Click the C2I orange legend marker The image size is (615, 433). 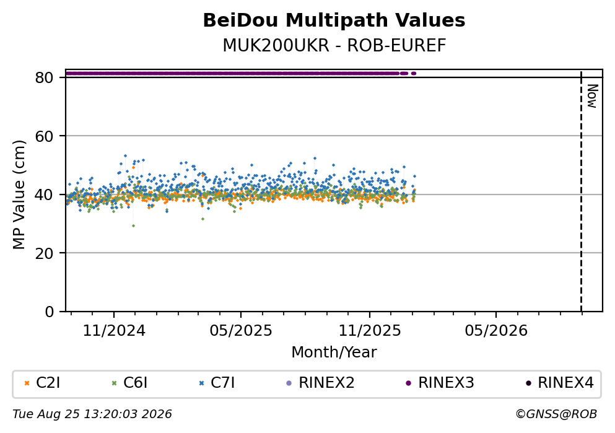pos(27,383)
